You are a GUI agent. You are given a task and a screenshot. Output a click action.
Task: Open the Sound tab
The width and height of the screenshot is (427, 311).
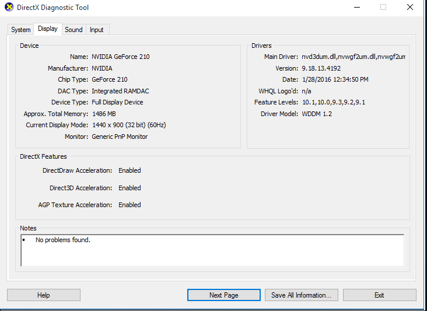(73, 30)
